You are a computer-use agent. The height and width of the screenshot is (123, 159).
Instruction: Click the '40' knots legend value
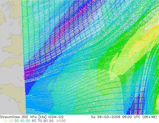[22, 121]
